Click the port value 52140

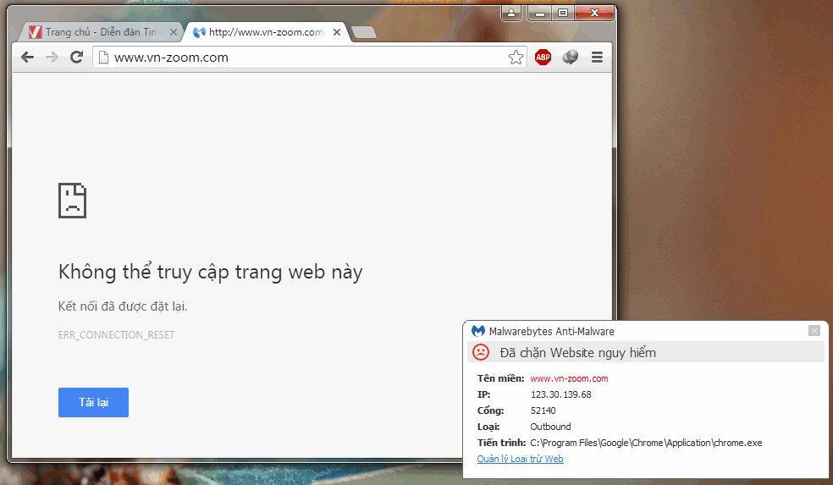pos(543,411)
